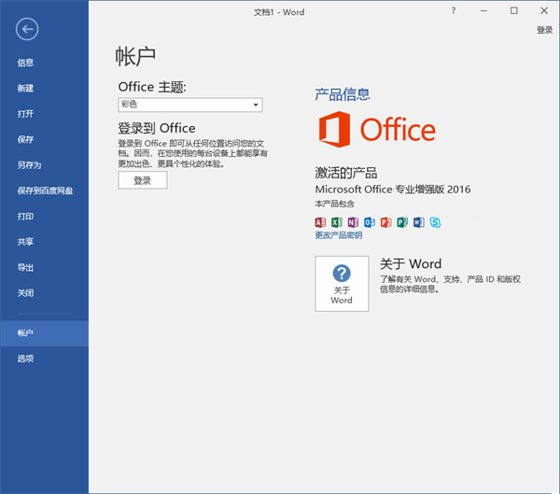Click the OneNote icon in product list
The width and height of the screenshot is (560, 494).
click(353, 222)
